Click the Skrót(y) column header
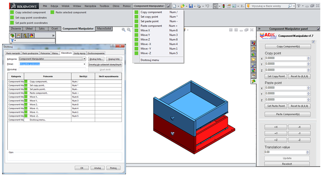The image size is (322, 176). (x=83, y=76)
